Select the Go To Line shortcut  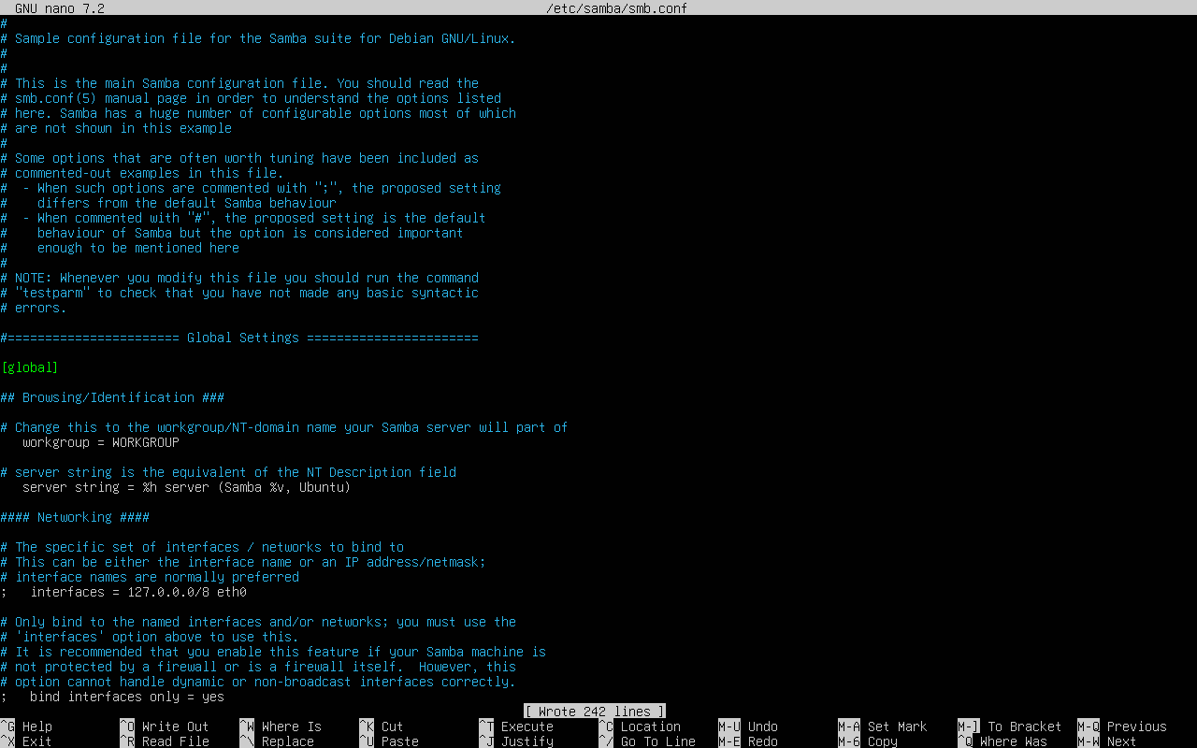[x=657, y=741]
